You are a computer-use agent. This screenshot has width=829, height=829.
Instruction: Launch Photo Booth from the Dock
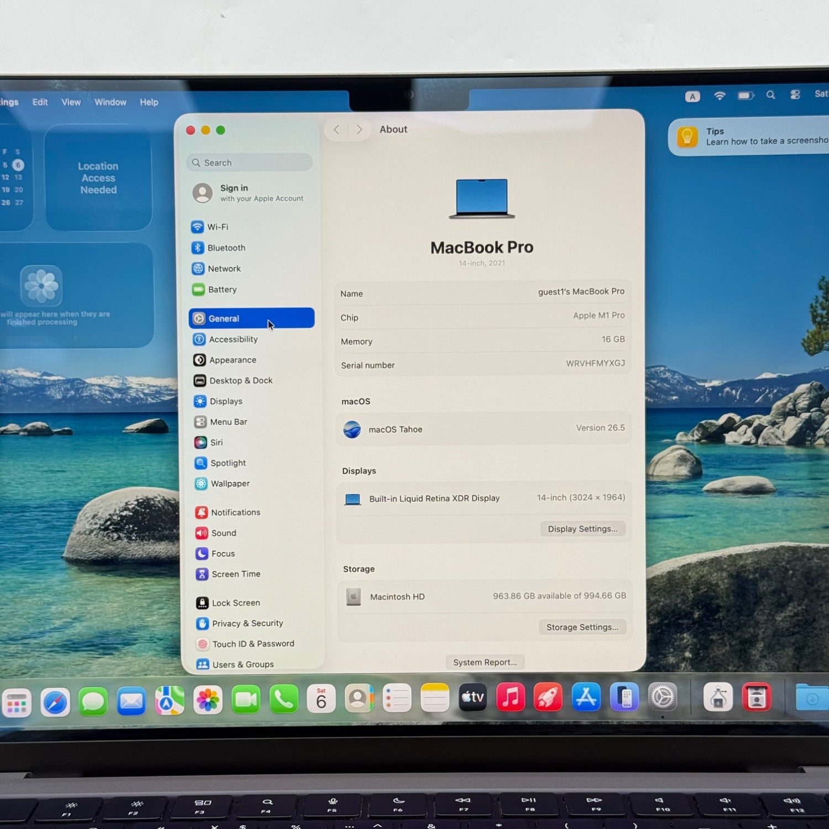tap(757, 696)
